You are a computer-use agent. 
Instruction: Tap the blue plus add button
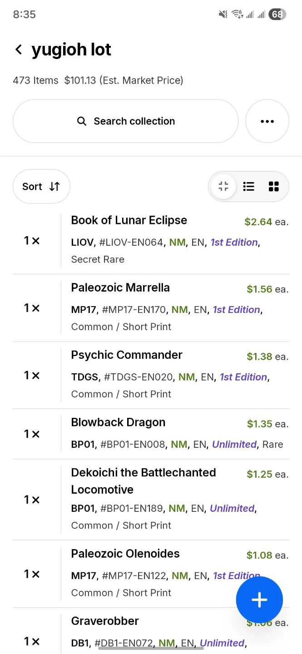click(259, 600)
